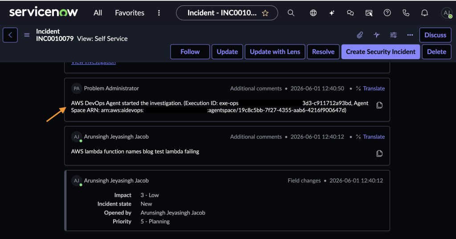456x239 pixels.
Task: Copy the AWS DevOps Agent comment
Action: pos(379,105)
